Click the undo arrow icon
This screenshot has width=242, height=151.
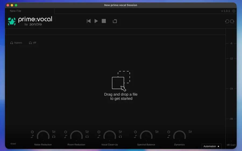click(227, 21)
